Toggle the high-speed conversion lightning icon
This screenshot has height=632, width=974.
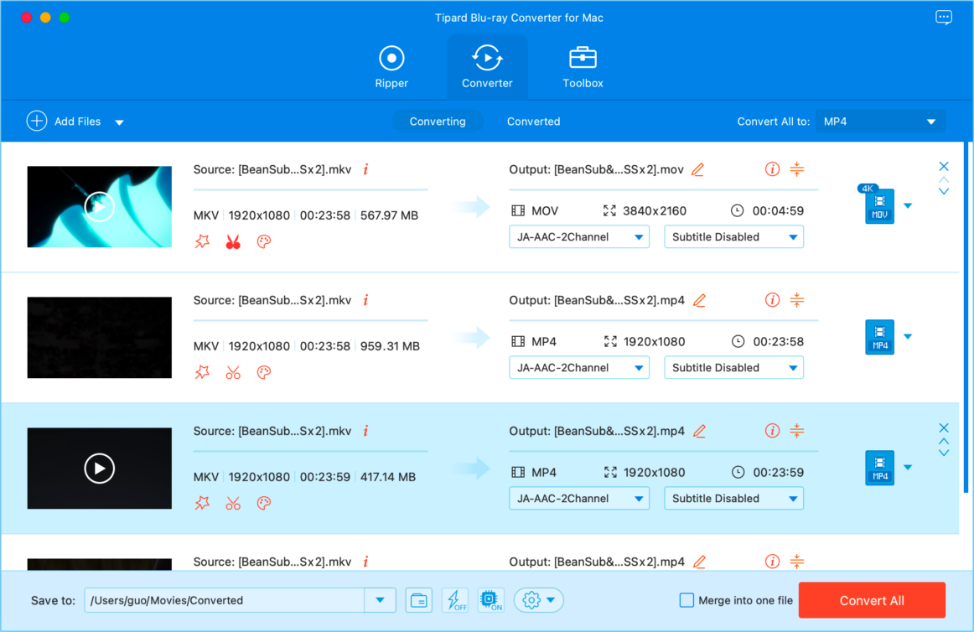455,600
